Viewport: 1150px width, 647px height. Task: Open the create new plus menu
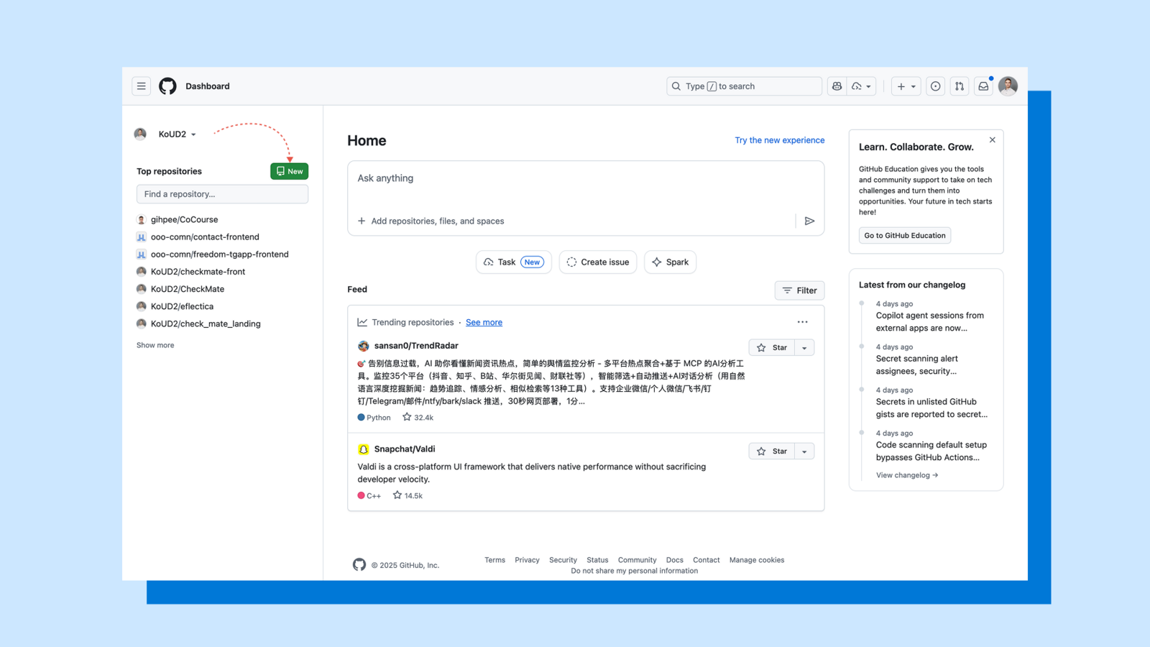pyautogui.click(x=906, y=86)
